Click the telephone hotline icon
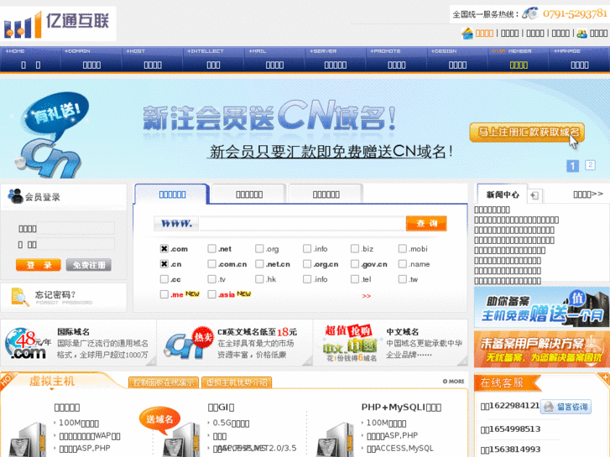 [529, 13]
